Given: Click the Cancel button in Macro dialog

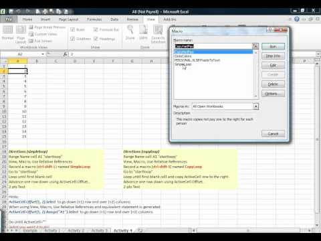Looking at the screenshot, I should [273, 134].
